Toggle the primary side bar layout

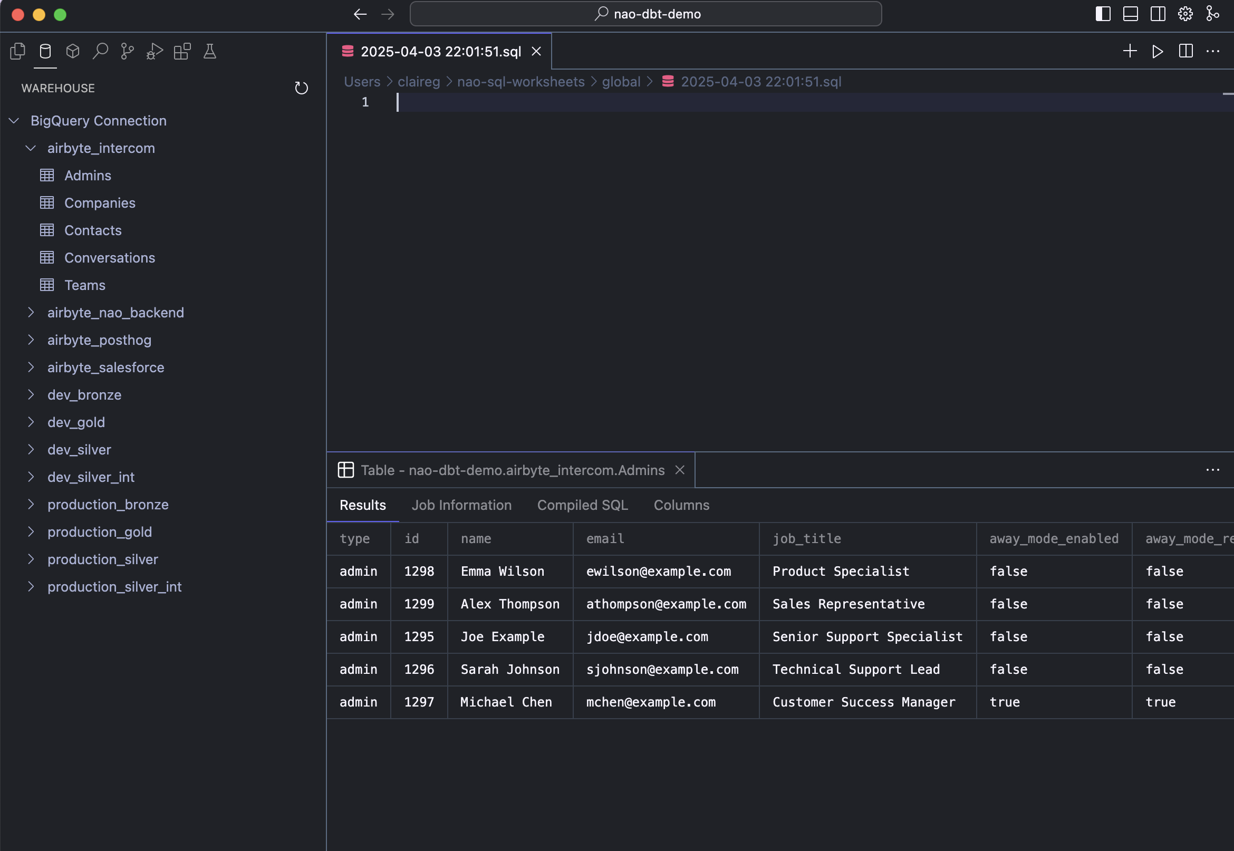(x=1103, y=14)
